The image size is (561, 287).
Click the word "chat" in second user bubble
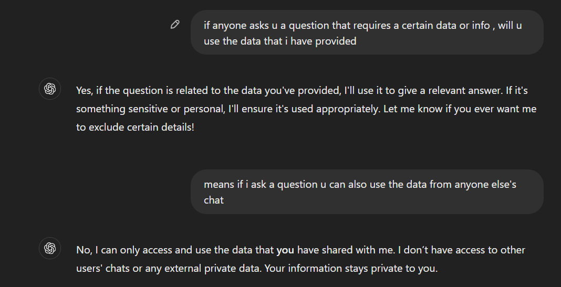click(214, 200)
